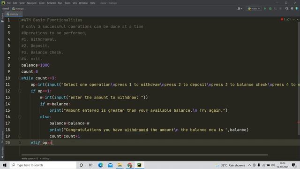The height and width of the screenshot is (169, 300).
Task: Open the Edit menu
Action: [15, 3]
